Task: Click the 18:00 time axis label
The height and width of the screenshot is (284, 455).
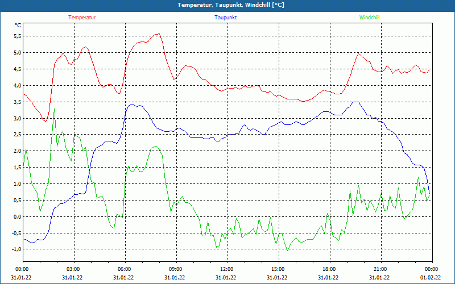Action: click(328, 269)
